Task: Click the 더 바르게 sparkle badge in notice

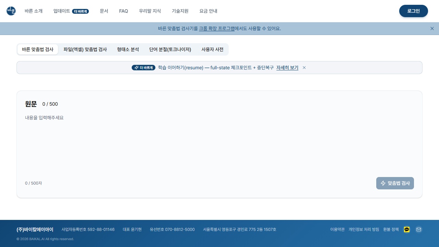Action: (x=143, y=68)
